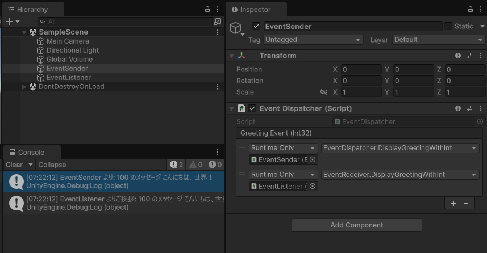487x253 pixels.
Task: Open SampleScene three-dot options
Action: click(x=218, y=32)
